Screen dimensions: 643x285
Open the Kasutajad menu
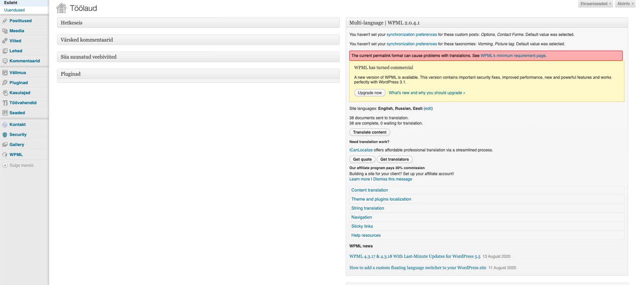(20, 92)
